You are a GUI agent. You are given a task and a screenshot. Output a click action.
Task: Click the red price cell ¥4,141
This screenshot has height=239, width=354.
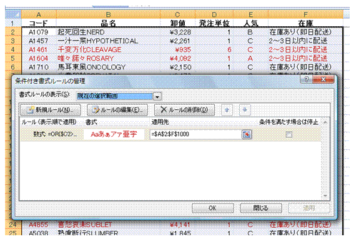[x=178, y=225]
